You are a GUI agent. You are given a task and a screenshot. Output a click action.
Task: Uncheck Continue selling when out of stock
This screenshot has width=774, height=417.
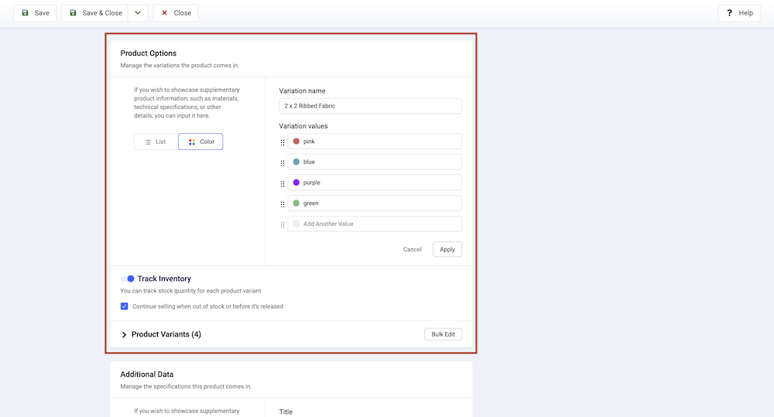125,306
